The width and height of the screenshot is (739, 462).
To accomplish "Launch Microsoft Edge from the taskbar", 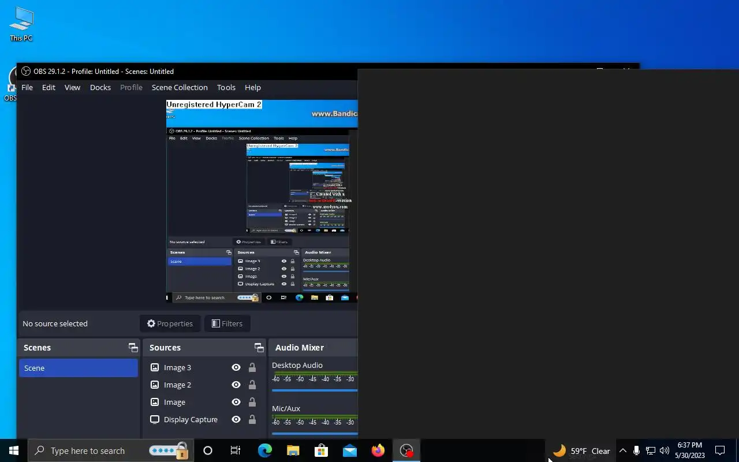I will [x=264, y=450].
